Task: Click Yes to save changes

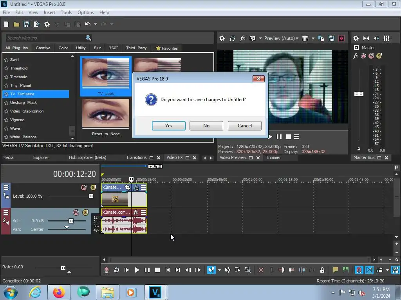Action: tap(168, 125)
